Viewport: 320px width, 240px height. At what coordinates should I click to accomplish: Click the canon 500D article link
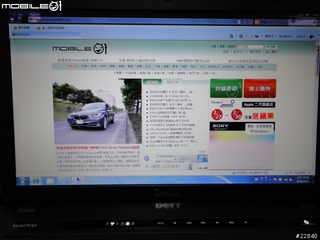(171, 133)
